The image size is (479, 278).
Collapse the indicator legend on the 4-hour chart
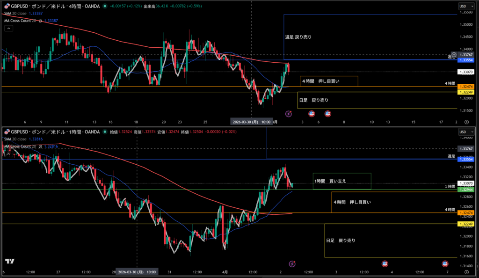click(8, 28)
